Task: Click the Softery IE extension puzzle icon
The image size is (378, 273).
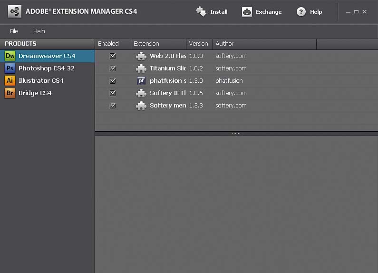Action: tap(141, 93)
